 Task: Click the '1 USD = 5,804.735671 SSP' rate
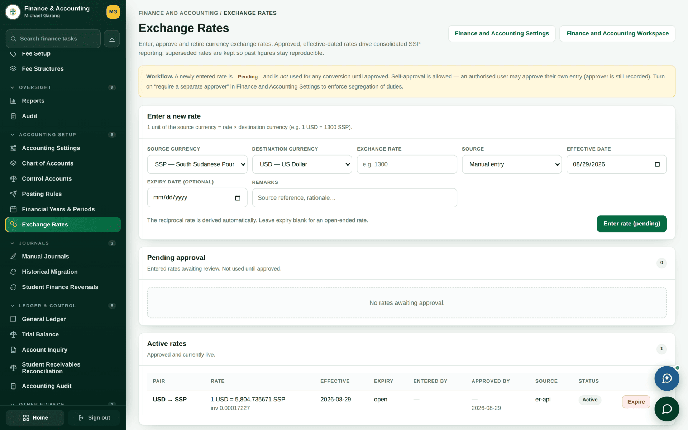click(248, 400)
